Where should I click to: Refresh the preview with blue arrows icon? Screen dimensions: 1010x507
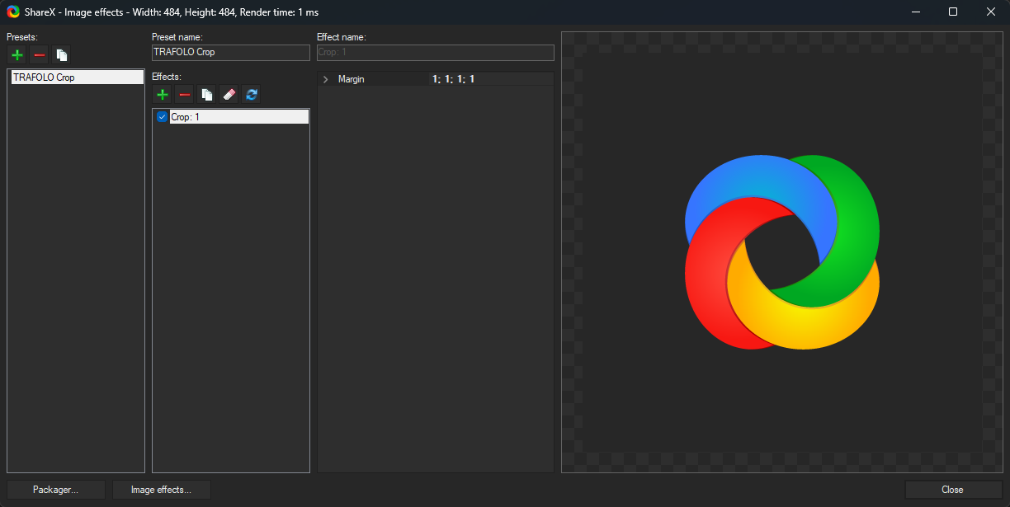[252, 95]
